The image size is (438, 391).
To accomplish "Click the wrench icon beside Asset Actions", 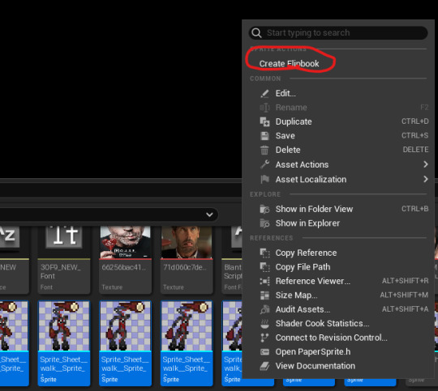I will pos(264,164).
